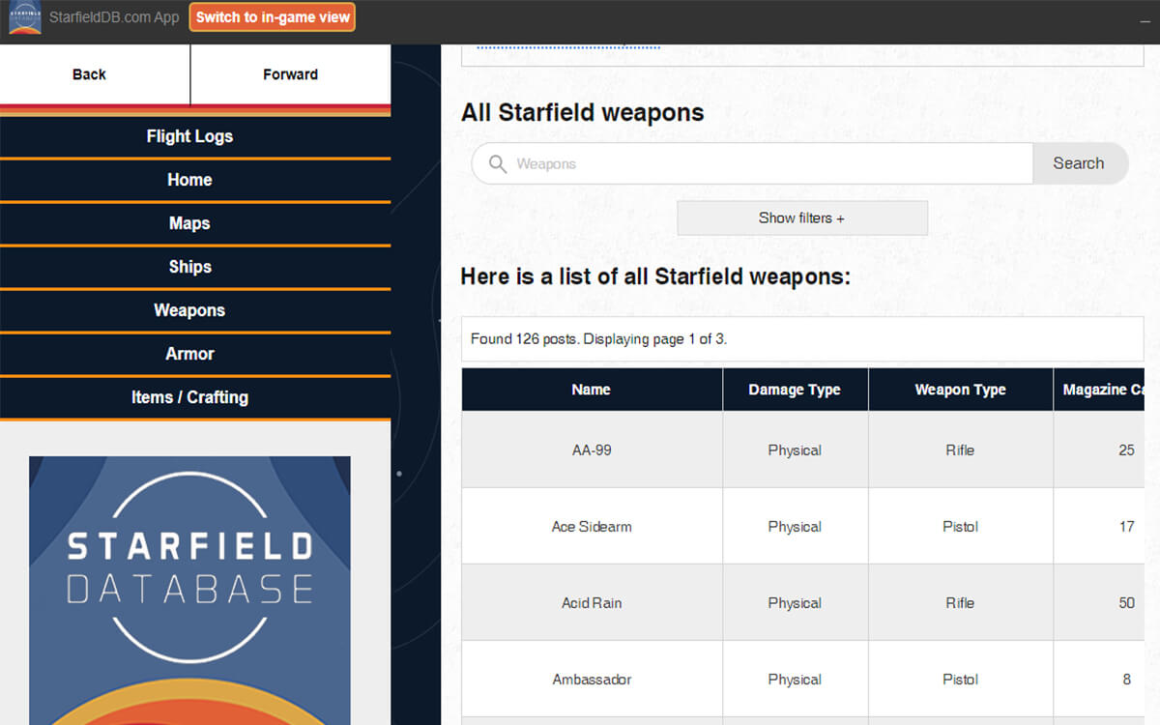Viewport: 1160px width, 725px height.
Task: Expand Show filters +
Action: click(x=801, y=217)
